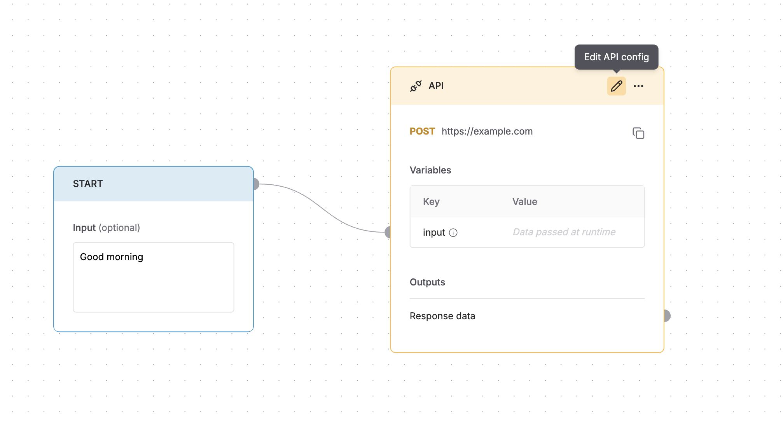Screen dimensions: 783x427
Task: Open the API node's more options menu
Action: pyautogui.click(x=639, y=86)
